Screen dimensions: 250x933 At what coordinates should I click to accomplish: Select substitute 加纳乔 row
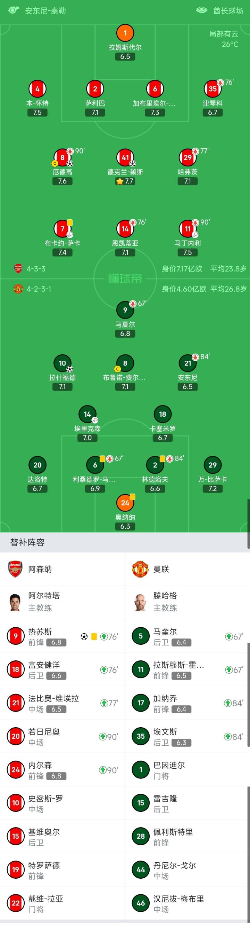[x=187, y=703]
